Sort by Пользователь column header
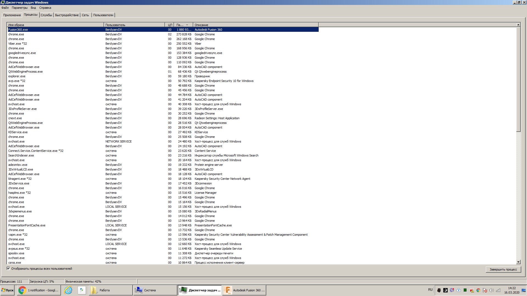Viewport: 527px width, 296px height. coord(134,25)
